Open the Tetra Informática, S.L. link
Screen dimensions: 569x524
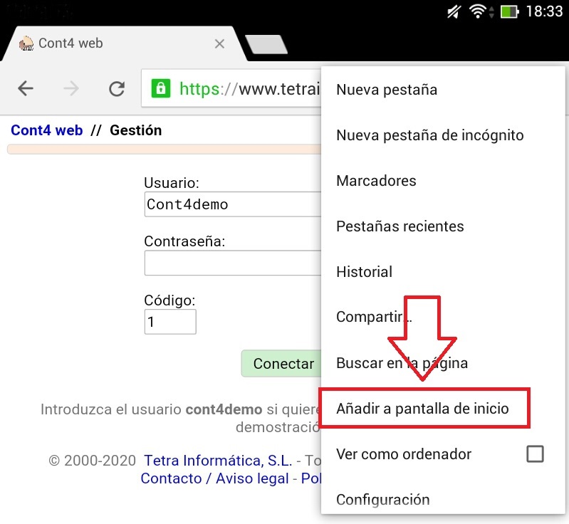[x=217, y=460]
